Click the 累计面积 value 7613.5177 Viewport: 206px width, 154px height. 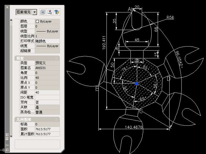coord(47,134)
